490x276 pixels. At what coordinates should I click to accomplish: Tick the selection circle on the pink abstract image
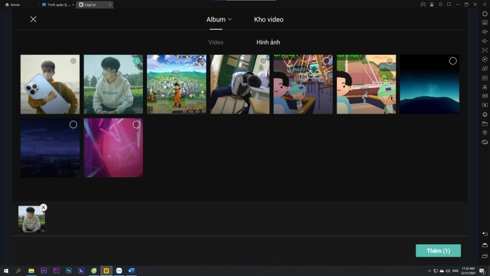point(137,124)
